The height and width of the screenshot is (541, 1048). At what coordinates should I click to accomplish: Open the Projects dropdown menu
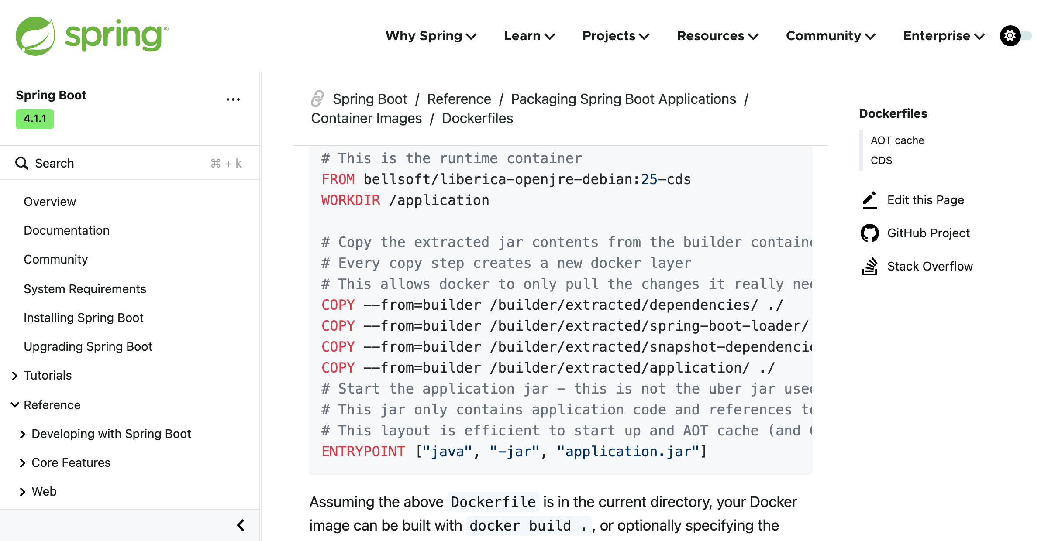[x=616, y=36]
